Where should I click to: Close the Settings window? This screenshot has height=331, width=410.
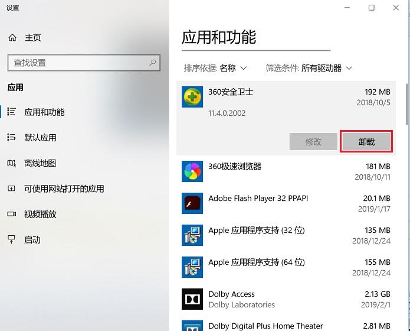point(396,8)
